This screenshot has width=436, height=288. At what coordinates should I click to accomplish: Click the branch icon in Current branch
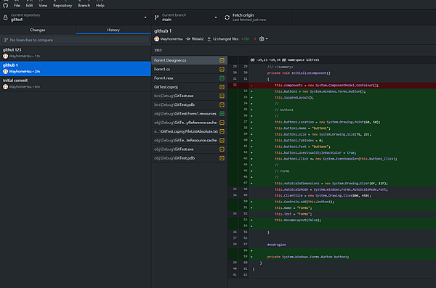pyautogui.click(x=156, y=17)
